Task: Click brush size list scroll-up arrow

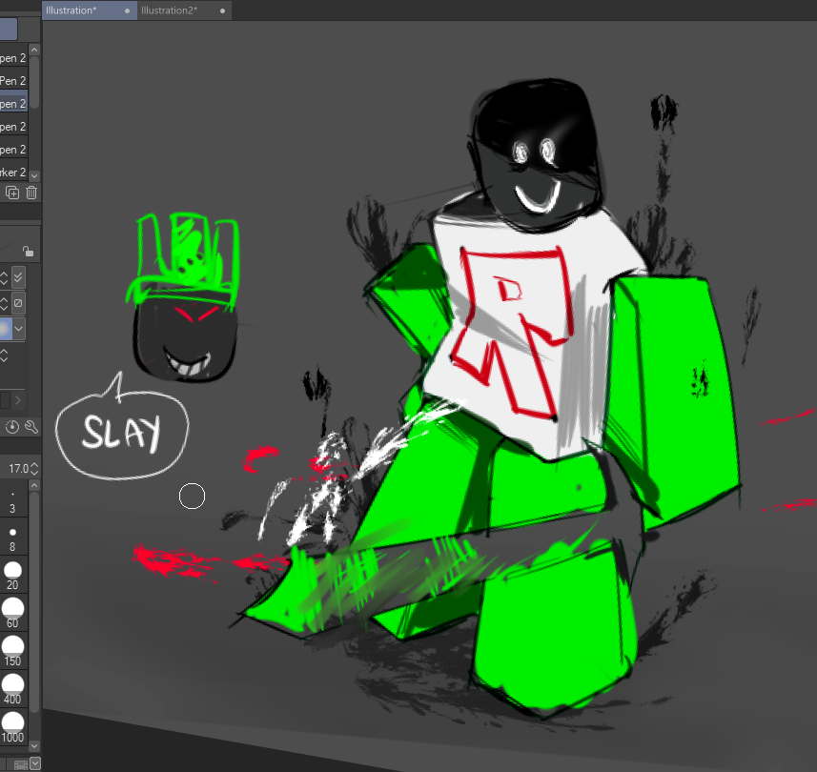Action: 34,485
